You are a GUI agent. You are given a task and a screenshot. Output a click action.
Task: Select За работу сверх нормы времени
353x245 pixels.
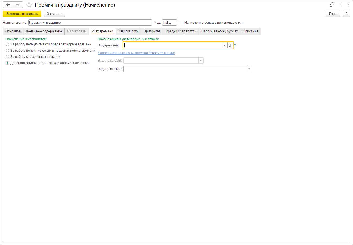pyautogui.click(x=7, y=57)
